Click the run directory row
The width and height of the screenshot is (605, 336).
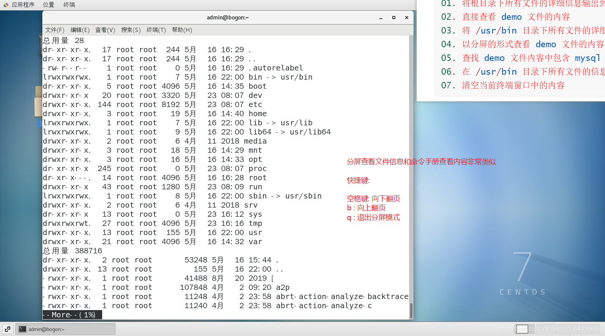click(152, 187)
